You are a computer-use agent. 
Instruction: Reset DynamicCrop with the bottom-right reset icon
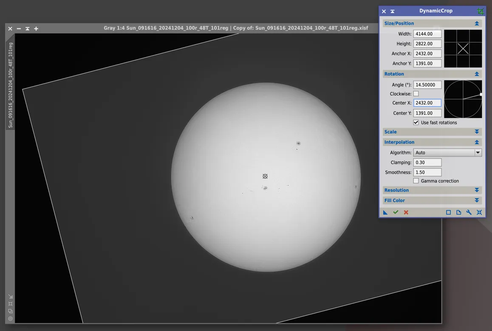[x=479, y=212]
